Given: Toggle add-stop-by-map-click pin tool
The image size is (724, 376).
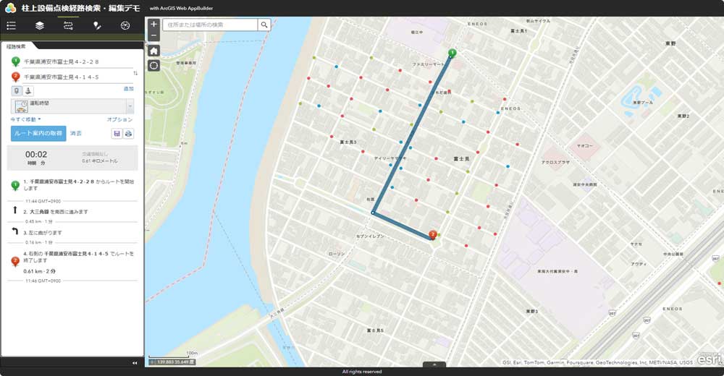Looking at the screenshot, I should (16, 91).
